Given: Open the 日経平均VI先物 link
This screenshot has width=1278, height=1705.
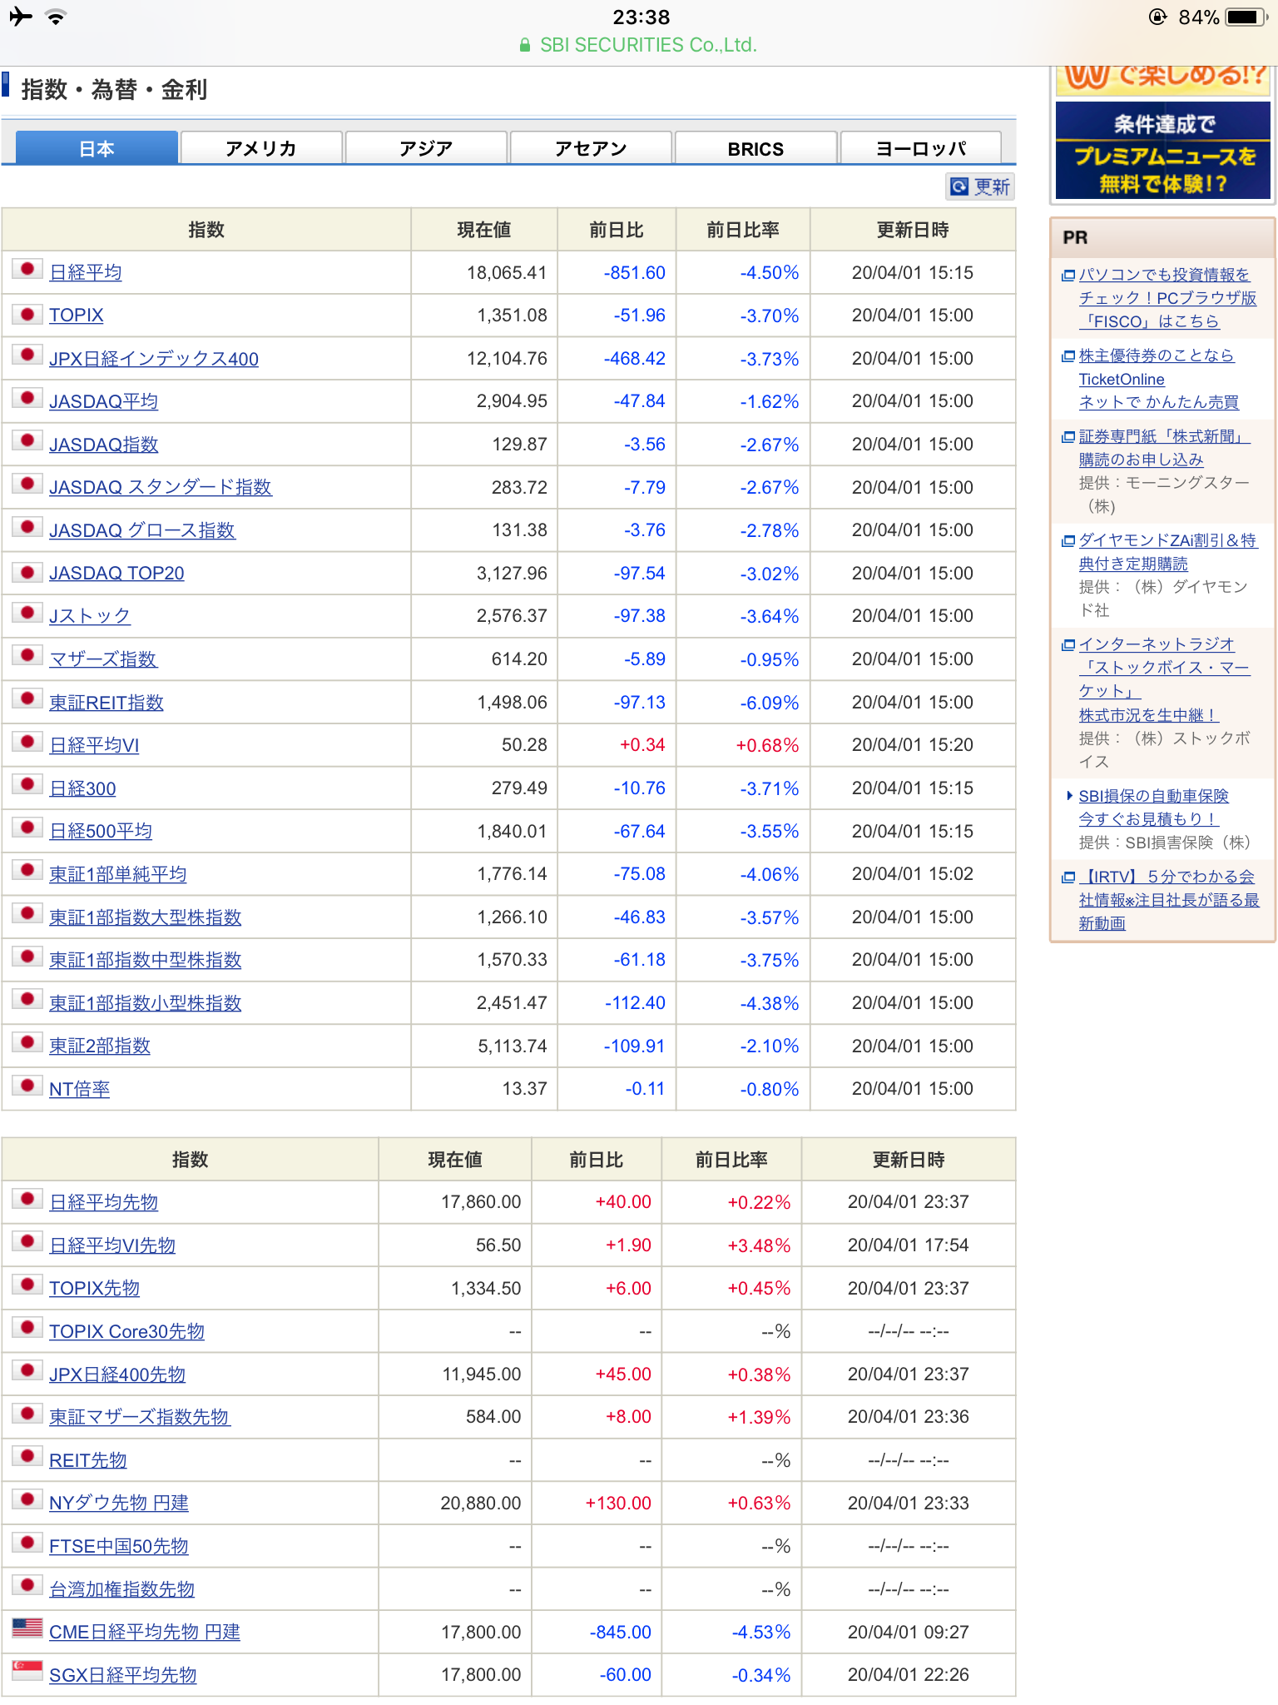Looking at the screenshot, I should (x=112, y=1245).
